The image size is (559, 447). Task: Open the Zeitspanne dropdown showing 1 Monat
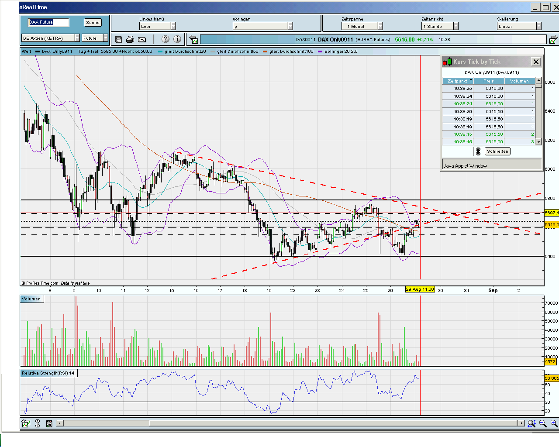point(380,26)
